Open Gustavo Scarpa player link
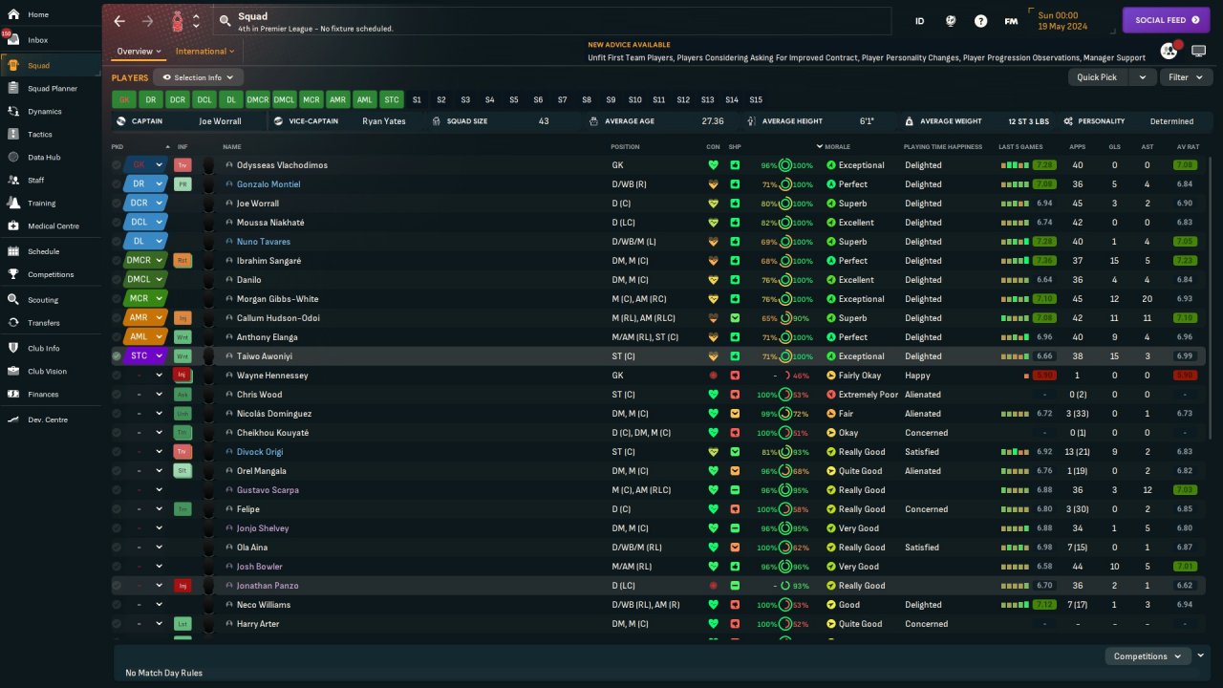This screenshot has width=1223, height=688. click(268, 490)
